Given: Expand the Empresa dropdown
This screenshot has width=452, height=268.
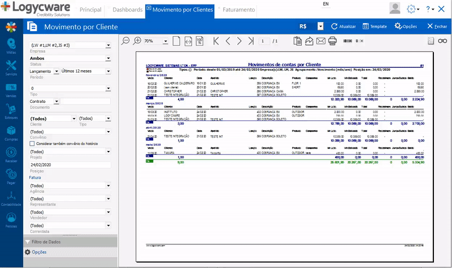Looking at the screenshot, I should [108, 45].
